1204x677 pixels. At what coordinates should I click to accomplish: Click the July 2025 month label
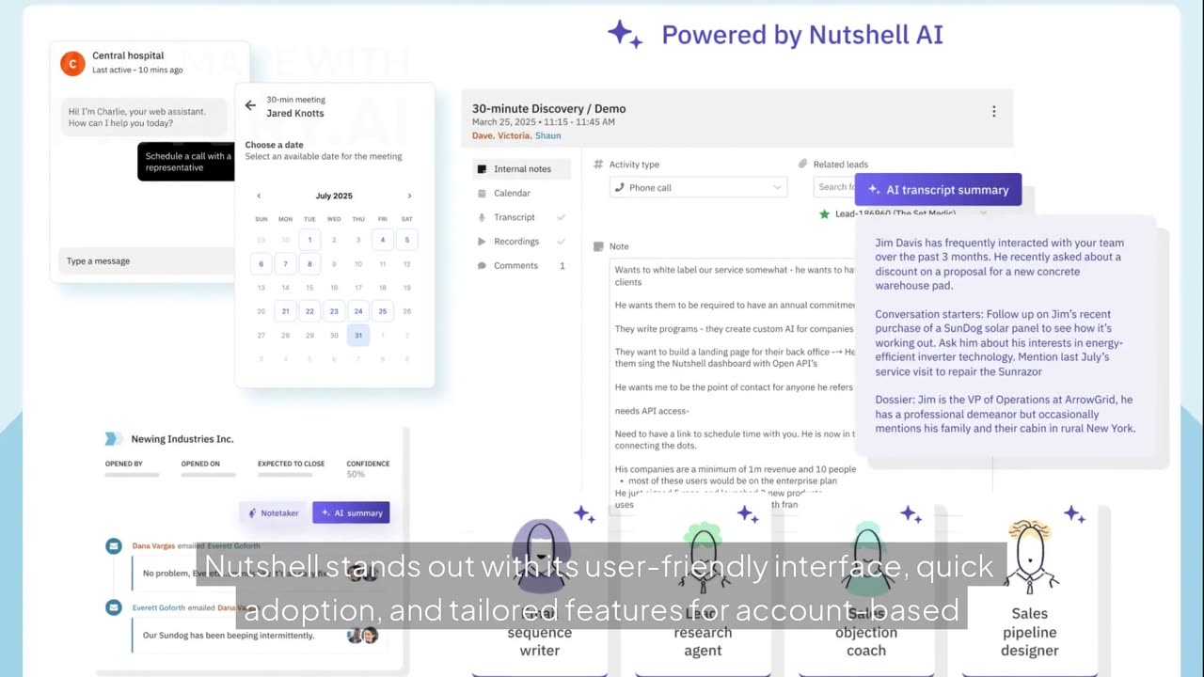(334, 196)
